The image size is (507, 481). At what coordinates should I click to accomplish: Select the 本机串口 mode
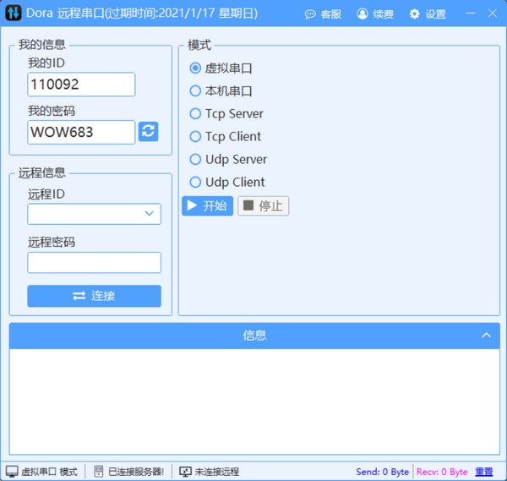point(196,91)
